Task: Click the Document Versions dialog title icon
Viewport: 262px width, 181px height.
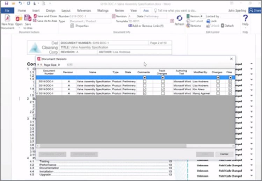Action: [39, 59]
